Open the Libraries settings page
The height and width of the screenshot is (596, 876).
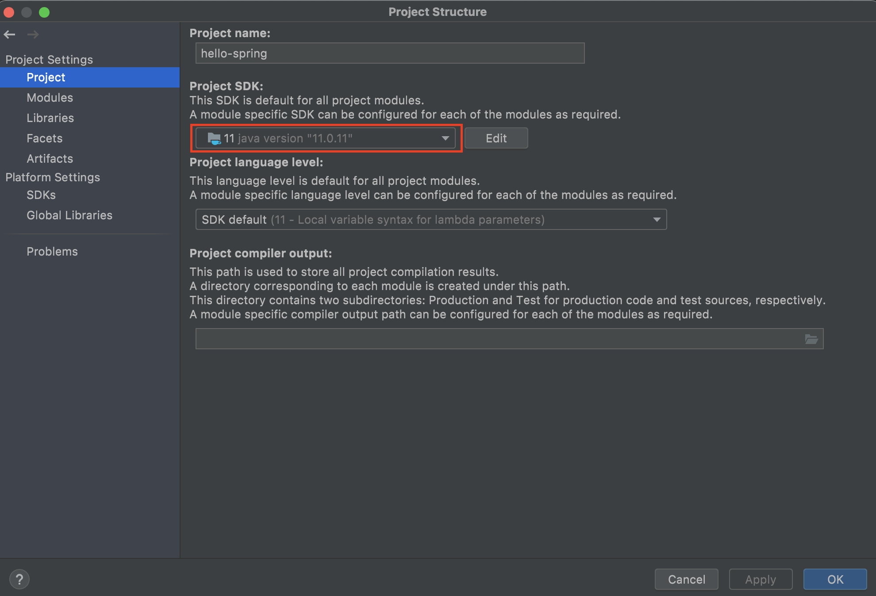[x=50, y=118]
